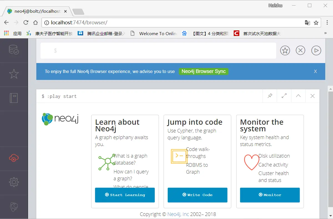This screenshot has width=333, height=219.
Task: Clear the editor with the X button
Action: [x=301, y=51]
